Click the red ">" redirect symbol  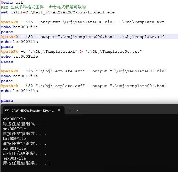81,51
